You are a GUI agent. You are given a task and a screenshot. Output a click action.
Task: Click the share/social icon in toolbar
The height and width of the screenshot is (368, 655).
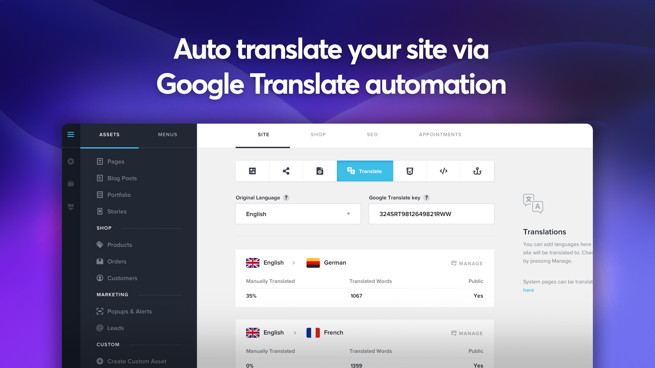(287, 171)
